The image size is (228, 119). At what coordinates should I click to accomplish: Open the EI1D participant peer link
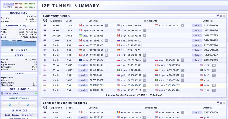point(162,113)
